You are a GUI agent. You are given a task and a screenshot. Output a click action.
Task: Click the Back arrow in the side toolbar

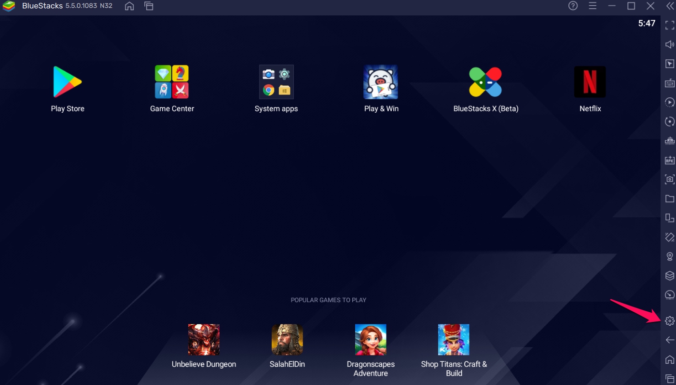670,340
